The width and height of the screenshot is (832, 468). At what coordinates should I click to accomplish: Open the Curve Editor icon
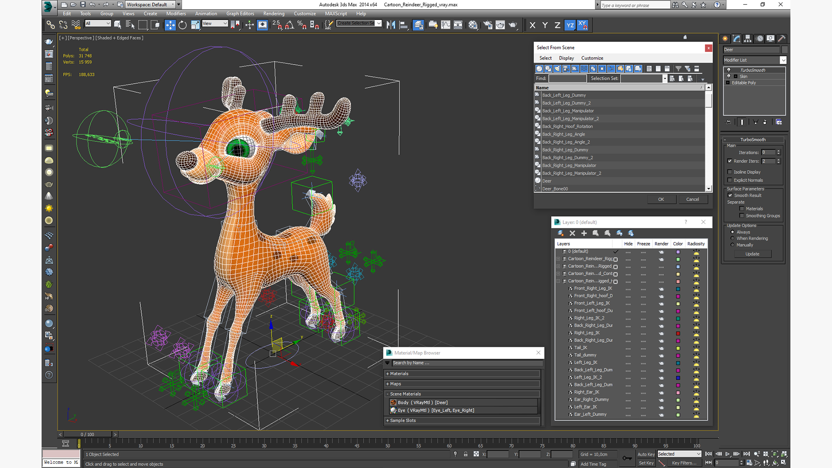[445, 25]
